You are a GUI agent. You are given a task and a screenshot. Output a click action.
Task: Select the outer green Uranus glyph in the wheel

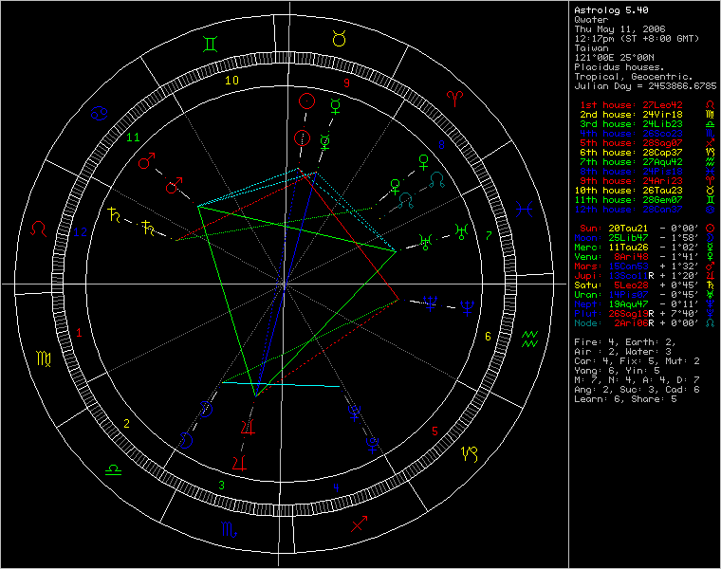[x=461, y=231]
